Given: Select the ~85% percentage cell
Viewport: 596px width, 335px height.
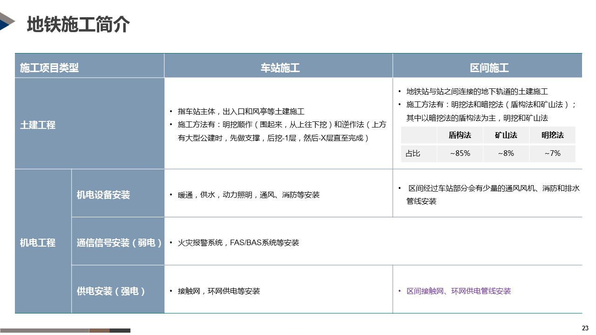Looking at the screenshot, I should pyautogui.click(x=460, y=153).
